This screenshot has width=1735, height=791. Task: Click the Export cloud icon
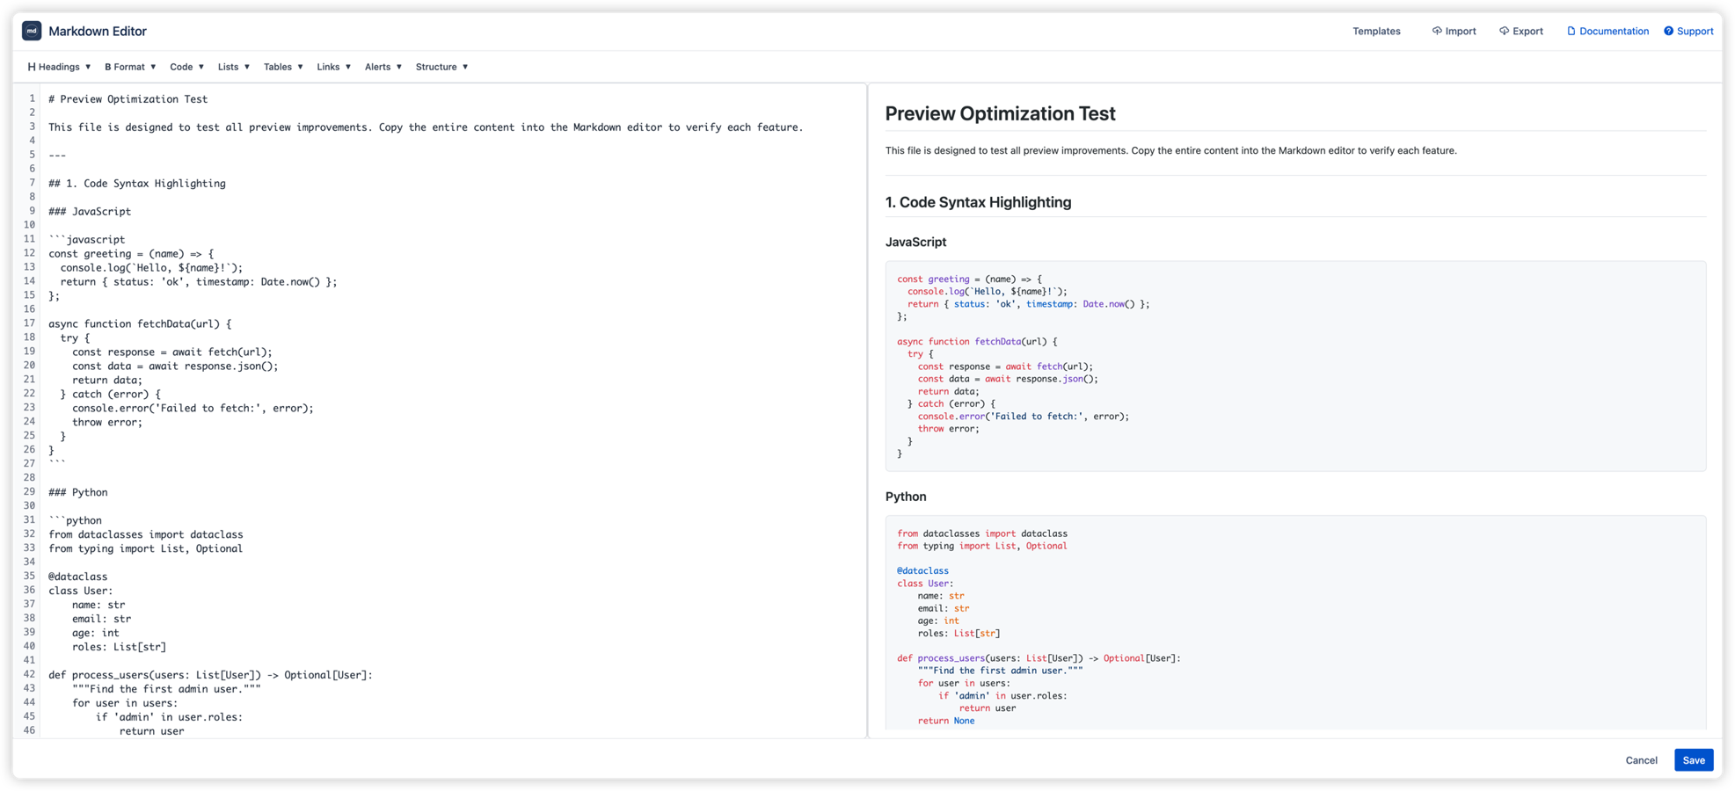pyautogui.click(x=1506, y=31)
